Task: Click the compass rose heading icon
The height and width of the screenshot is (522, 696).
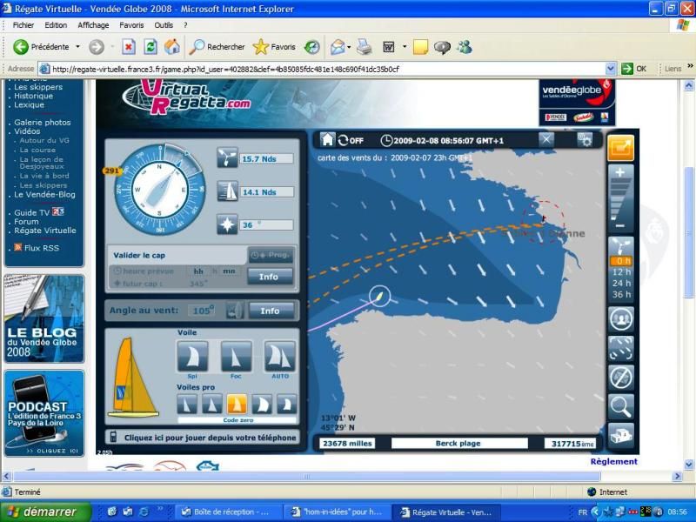Action: [x=227, y=224]
